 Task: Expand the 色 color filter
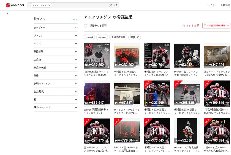click(x=76, y=99)
